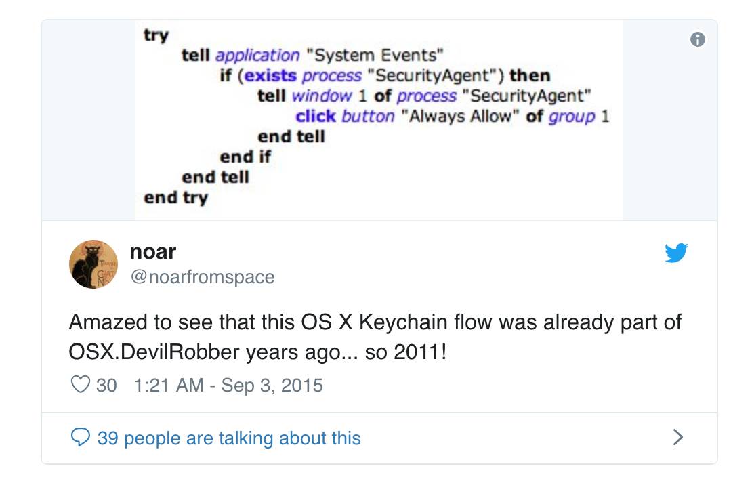752x500 pixels.
Task: Open the display name "noar"
Action: (153, 251)
